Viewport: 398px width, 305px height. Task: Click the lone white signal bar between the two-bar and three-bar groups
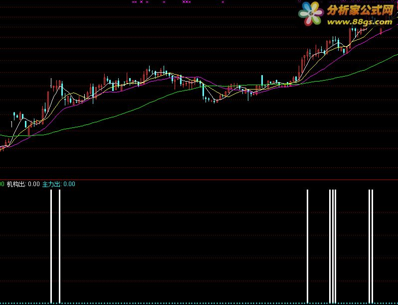pos(307,246)
